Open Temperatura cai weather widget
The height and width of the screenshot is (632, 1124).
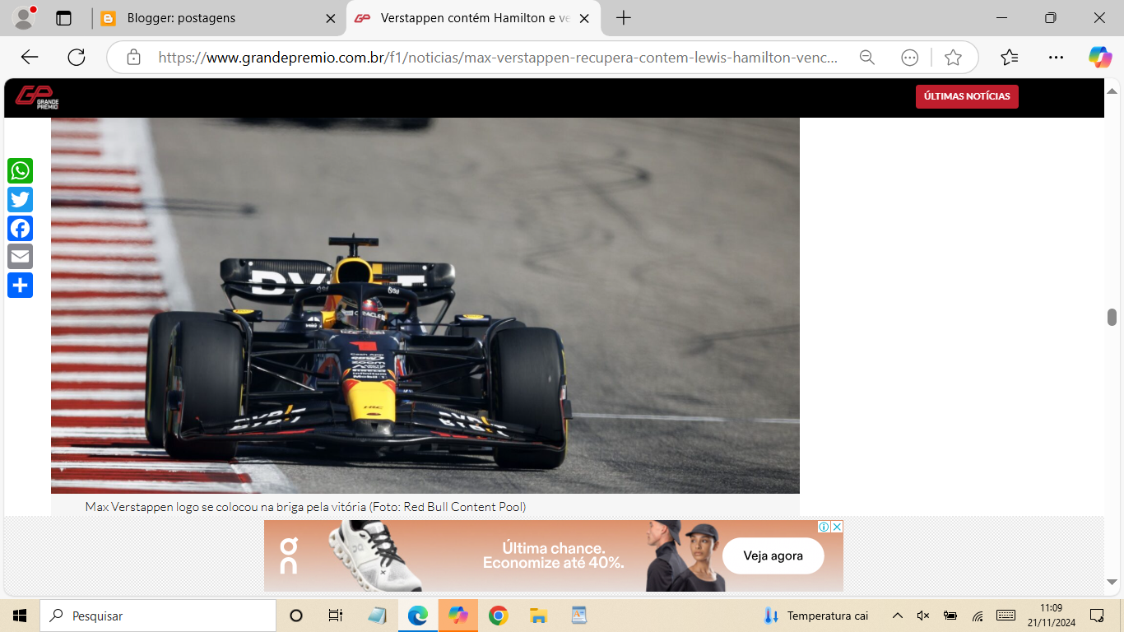[x=815, y=616]
